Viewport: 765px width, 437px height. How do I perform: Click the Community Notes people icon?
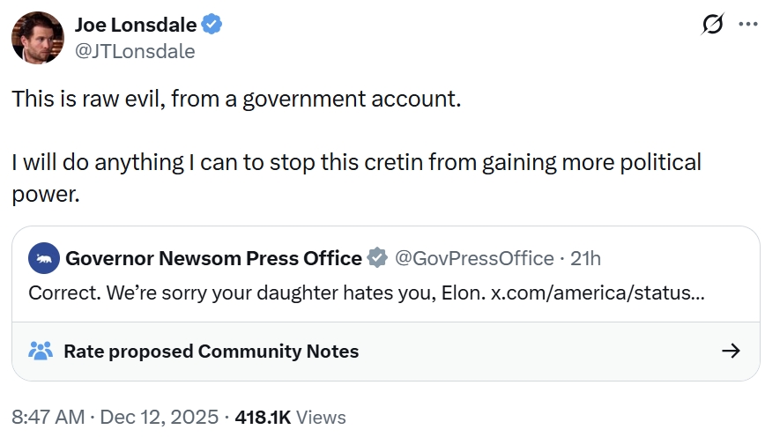pos(41,351)
